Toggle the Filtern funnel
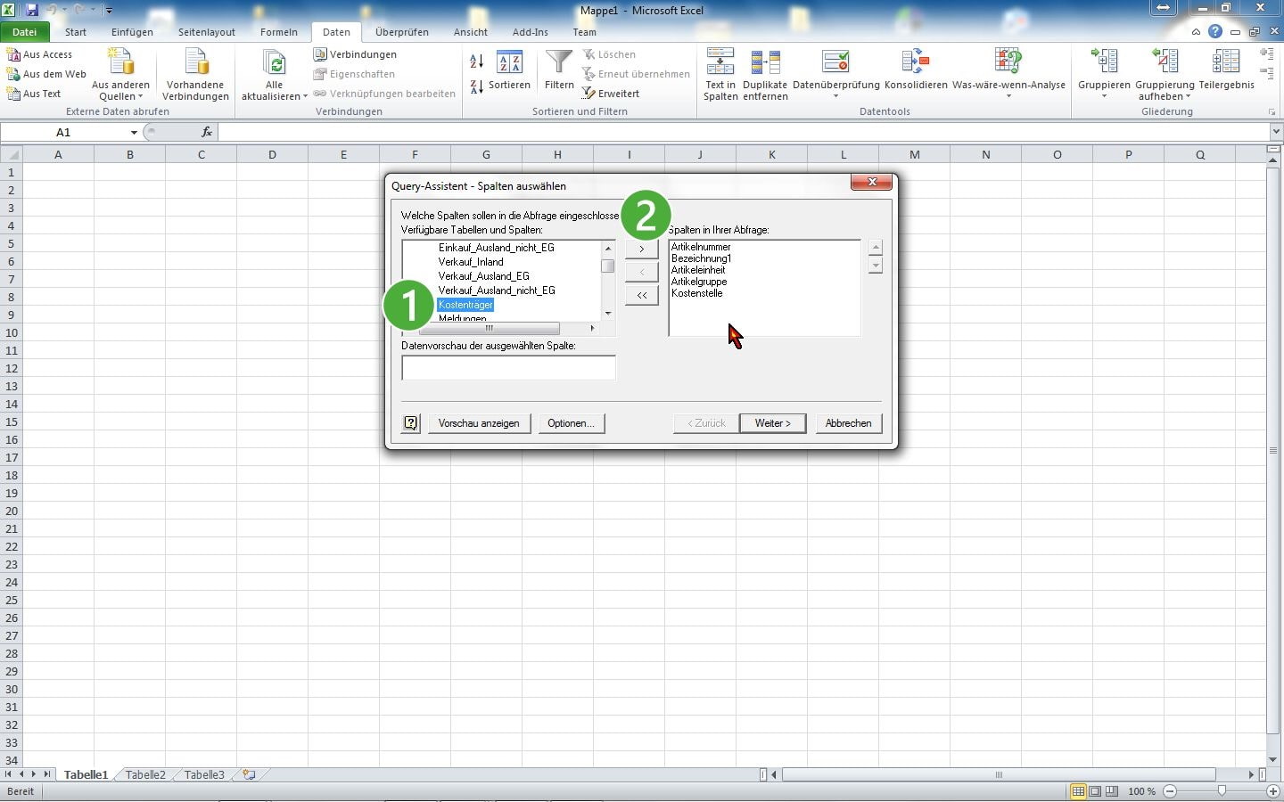The height and width of the screenshot is (802, 1284). (x=559, y=70)
